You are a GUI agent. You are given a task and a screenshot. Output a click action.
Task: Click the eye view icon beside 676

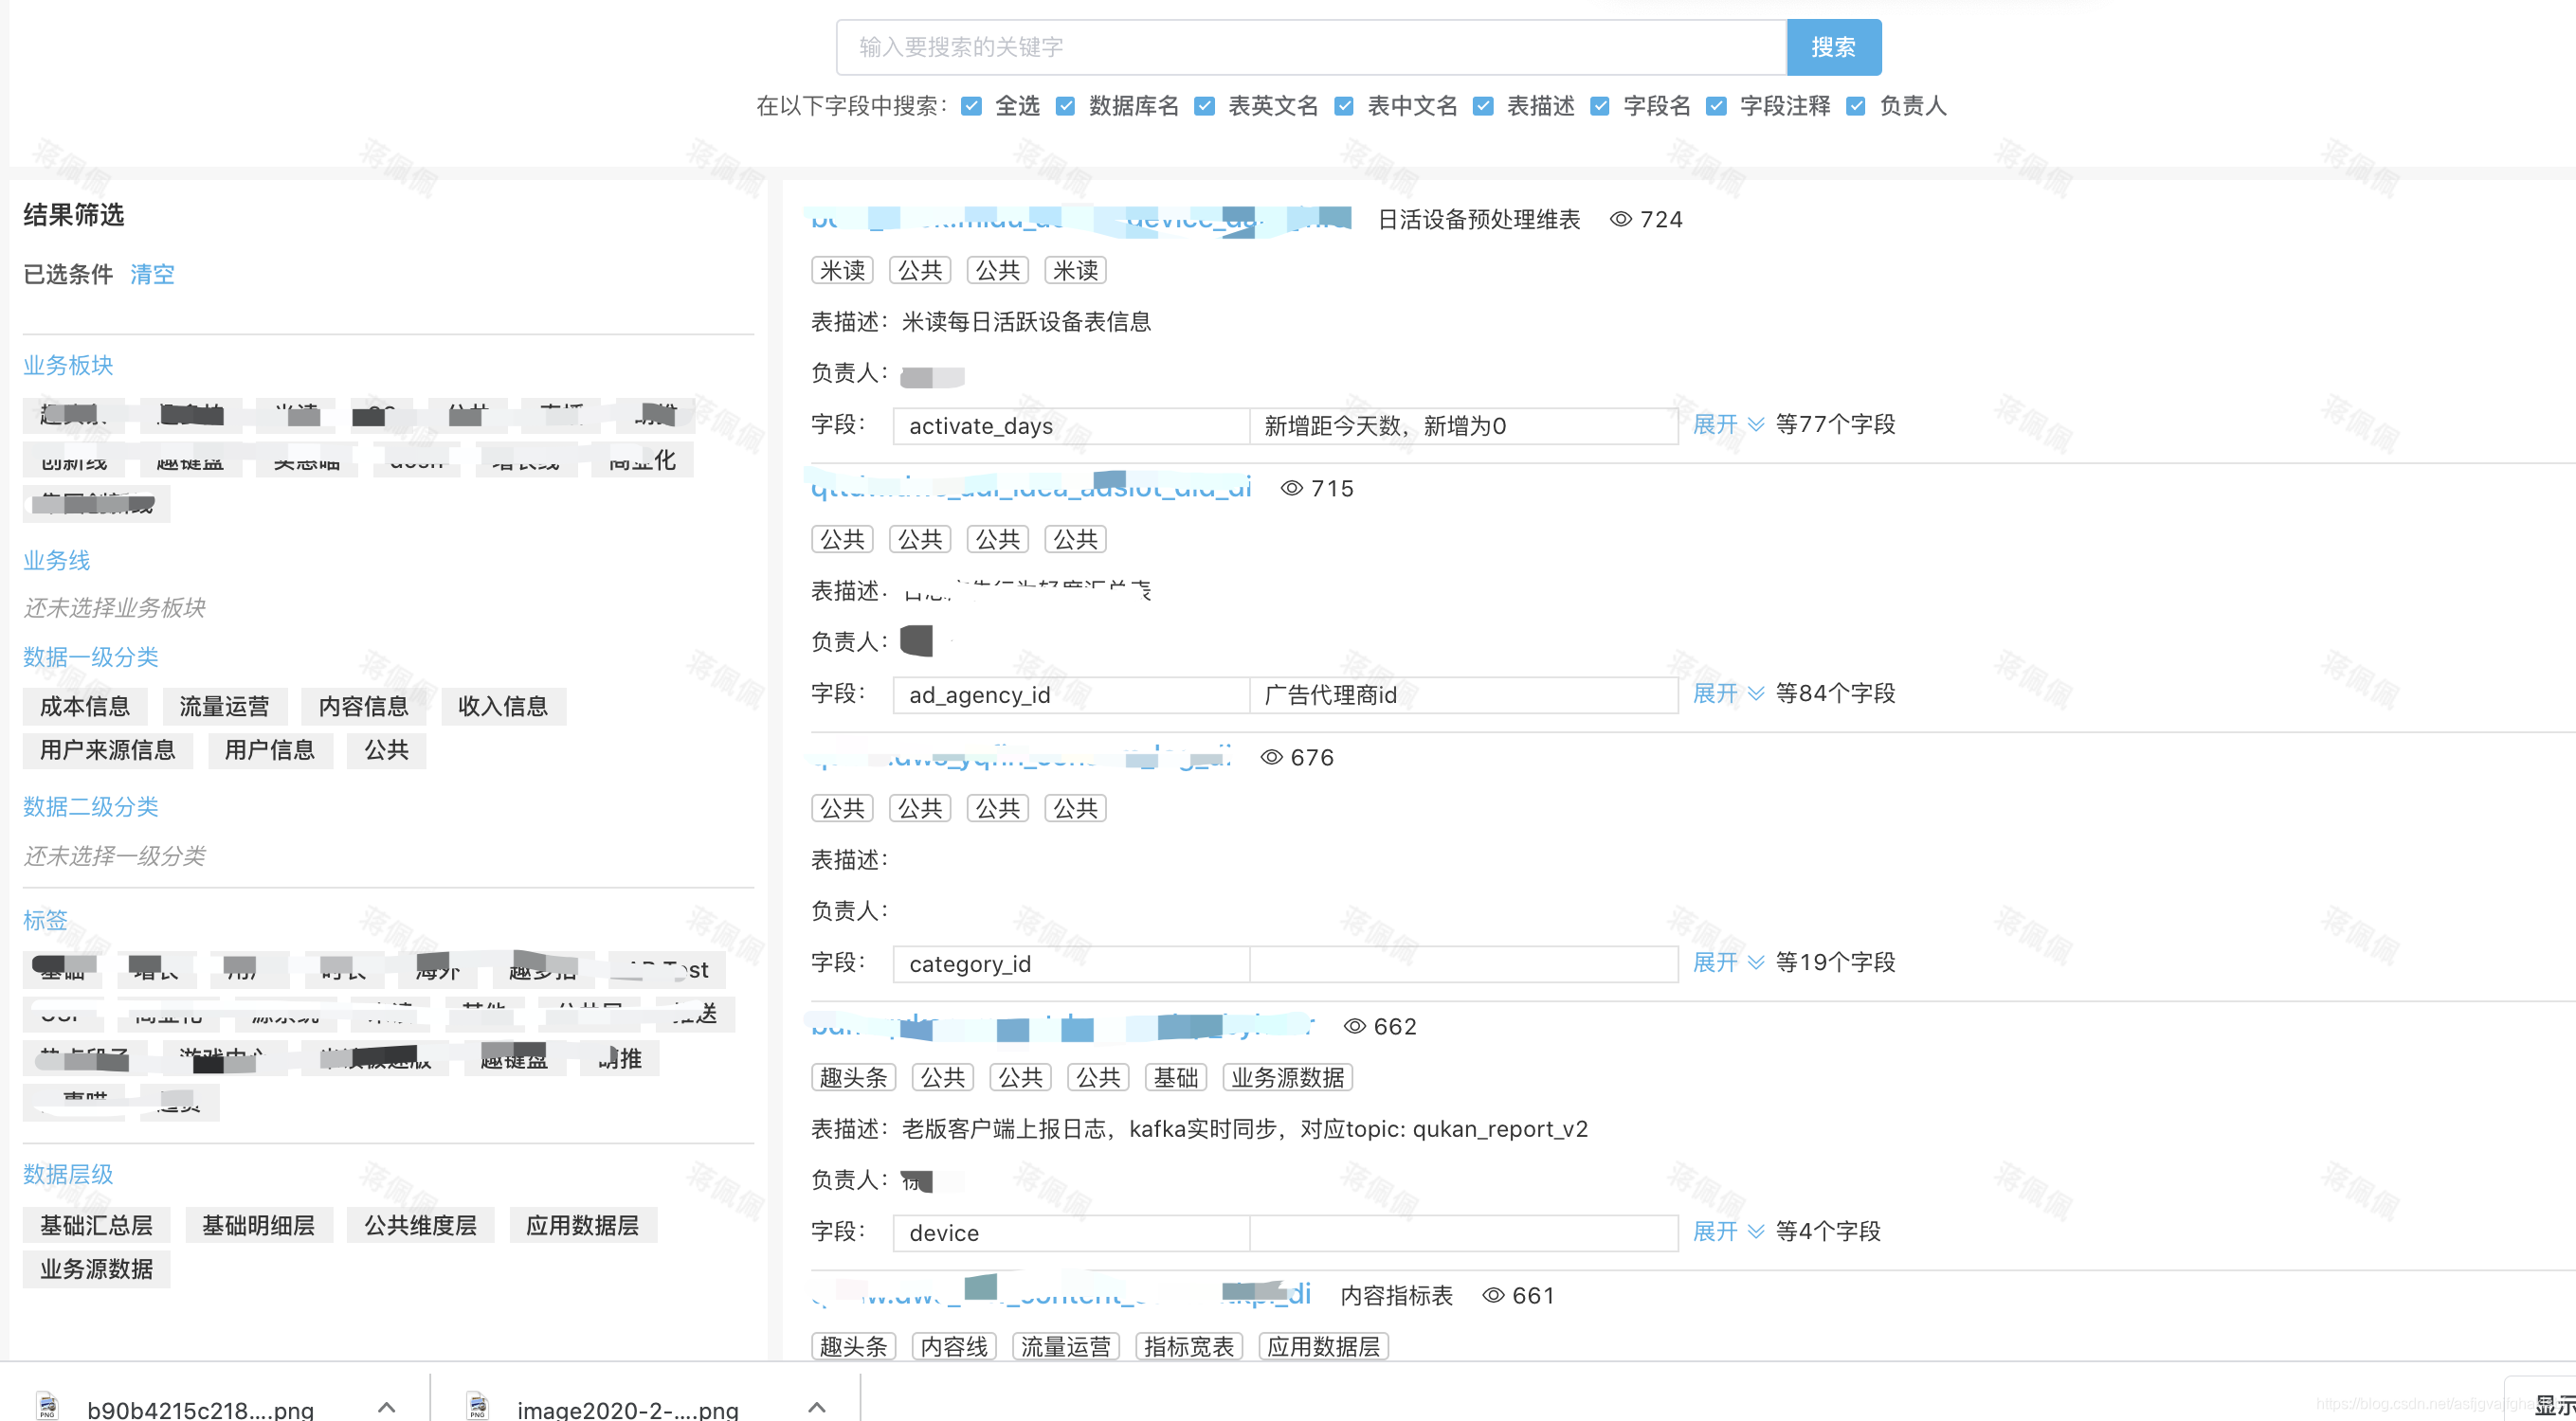pyautogui.click(x=1271, y=757)
